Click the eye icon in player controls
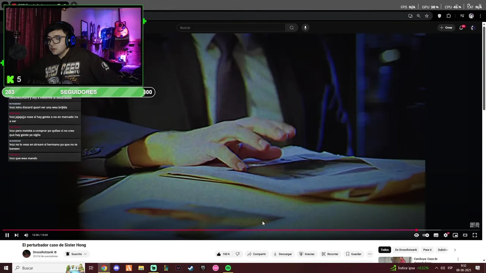Screen dimensions: 486x273 [x=417, y=235]
